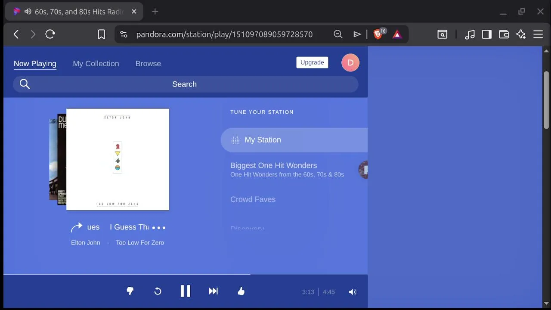This screenshot has height=310, width=551.
Task: Go forward in browser history
Action: (33, 34)
